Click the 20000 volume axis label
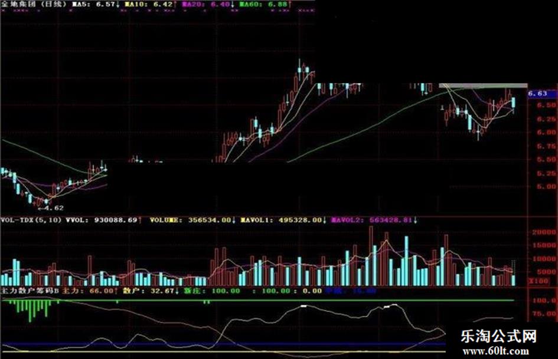Screen dimensions: 558x359 coord(544,232)
